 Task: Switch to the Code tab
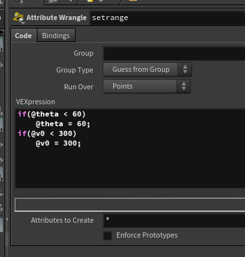tap(23, 36)
